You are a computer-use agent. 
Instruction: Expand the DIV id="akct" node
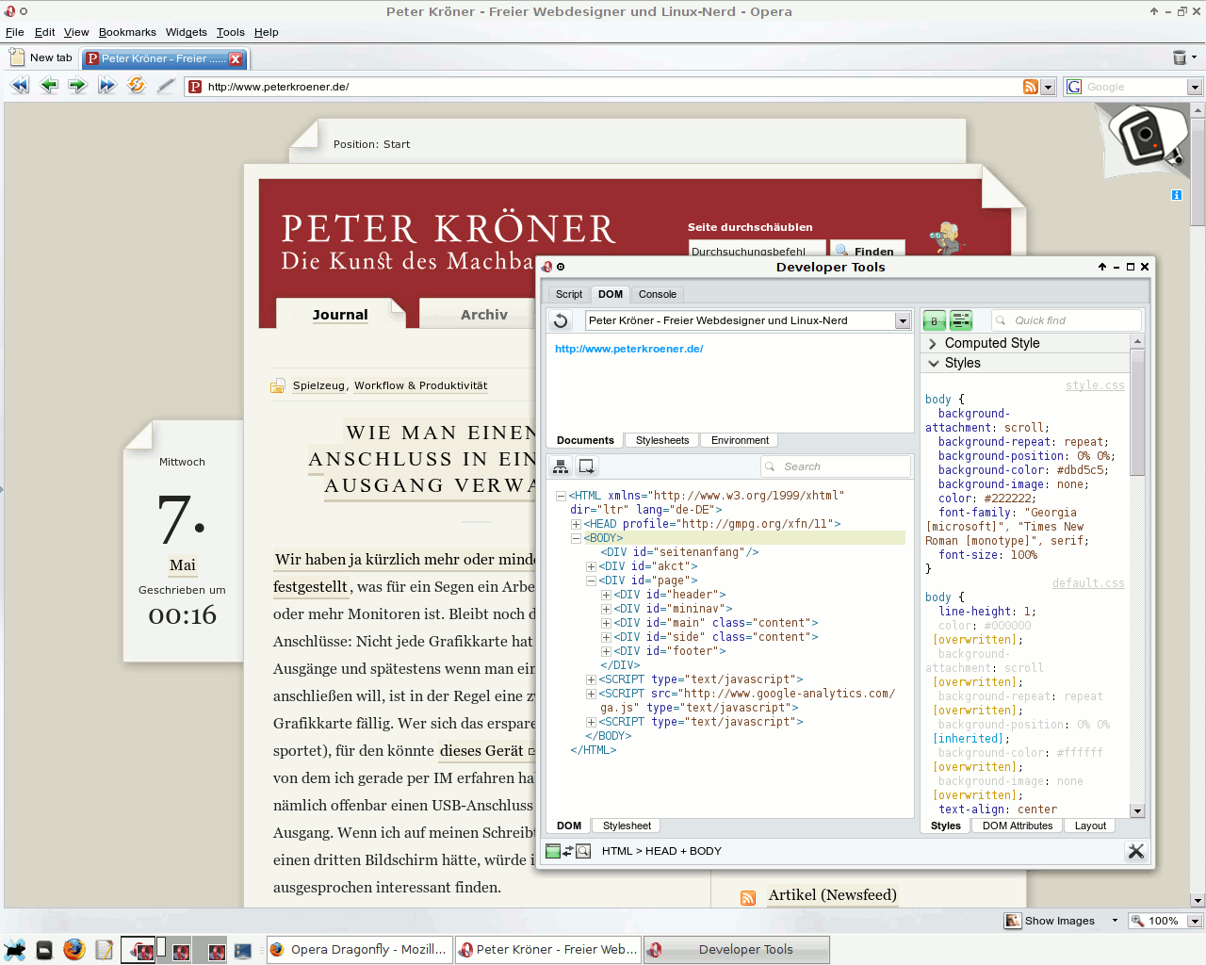pyautogui.click(x=591, y=566)
